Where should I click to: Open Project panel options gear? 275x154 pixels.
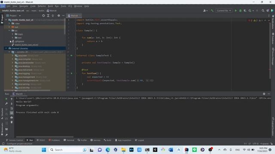click(x=58, y=15)
